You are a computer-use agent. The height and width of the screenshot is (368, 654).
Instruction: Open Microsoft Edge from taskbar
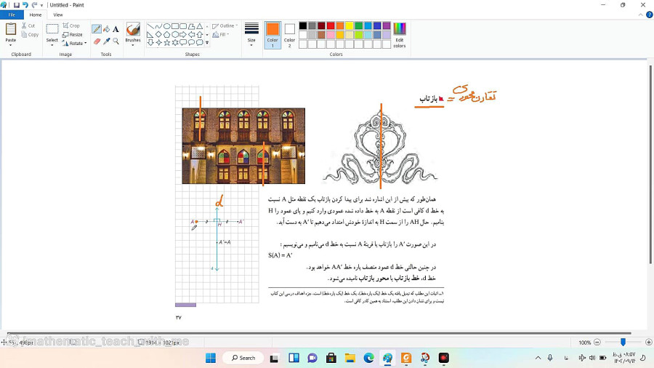pyautogui.click(x=368, y=358)
